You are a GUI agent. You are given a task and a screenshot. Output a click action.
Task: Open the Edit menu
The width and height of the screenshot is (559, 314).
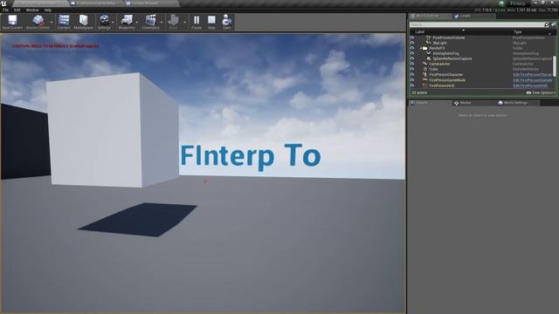tap(17, 10)
